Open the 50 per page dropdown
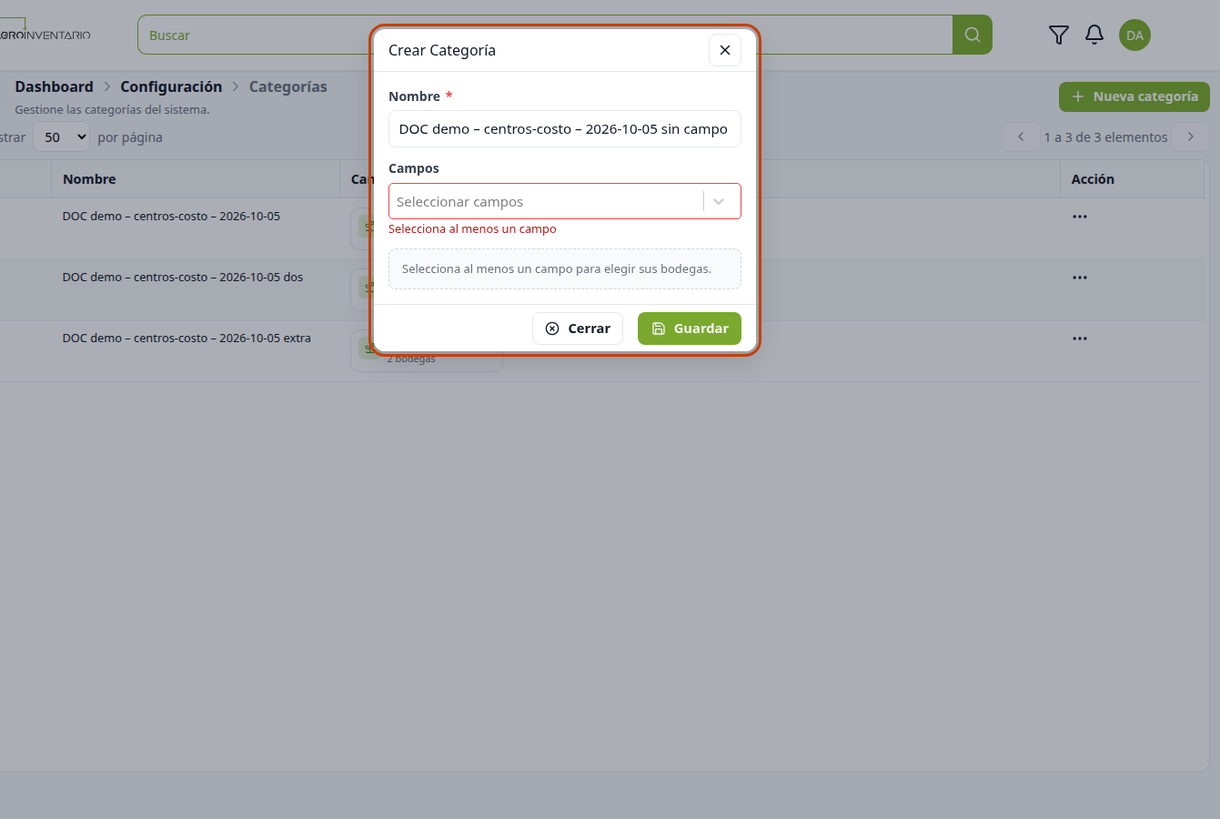This screenshot has height=819, width=1220. click(62, 137)
